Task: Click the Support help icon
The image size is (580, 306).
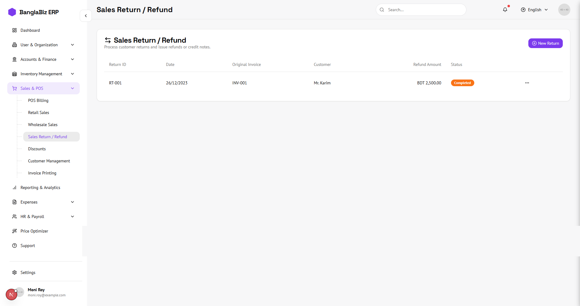Action: 14,246
